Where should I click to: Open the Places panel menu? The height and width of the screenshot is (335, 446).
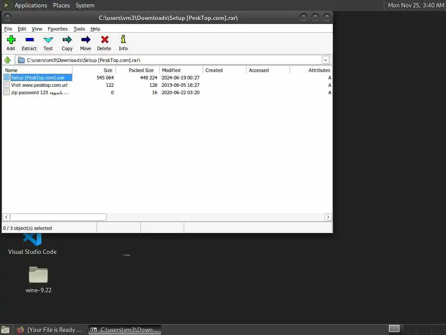point(61,5)
